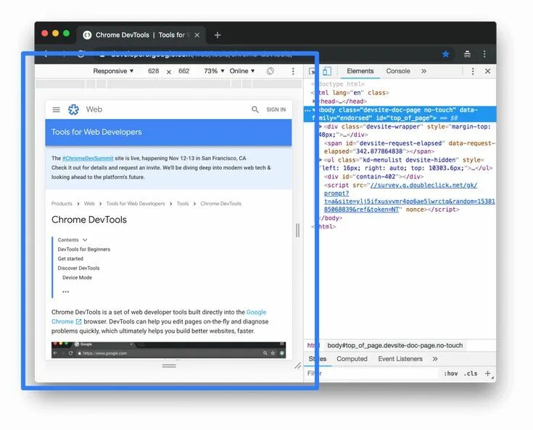This screenshot has width=533, height=430.
Task: Click the viewport corner resize handle
Action: click(x=298, y=365)
